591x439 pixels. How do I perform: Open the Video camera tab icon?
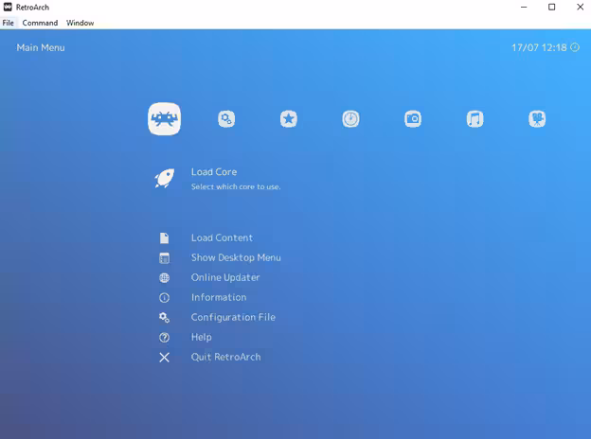537,119
